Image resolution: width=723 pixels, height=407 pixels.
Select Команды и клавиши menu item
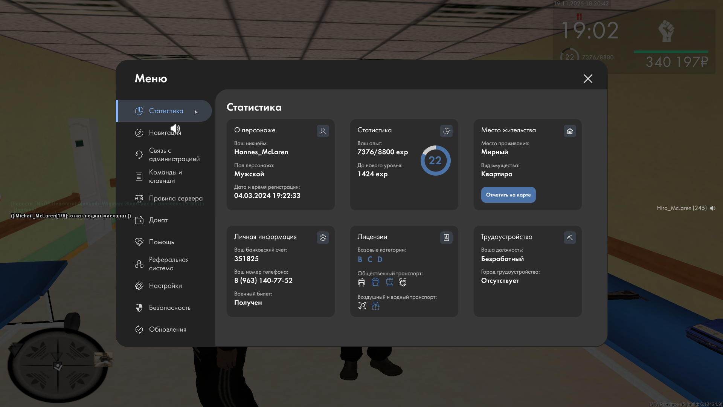[165, 176]
